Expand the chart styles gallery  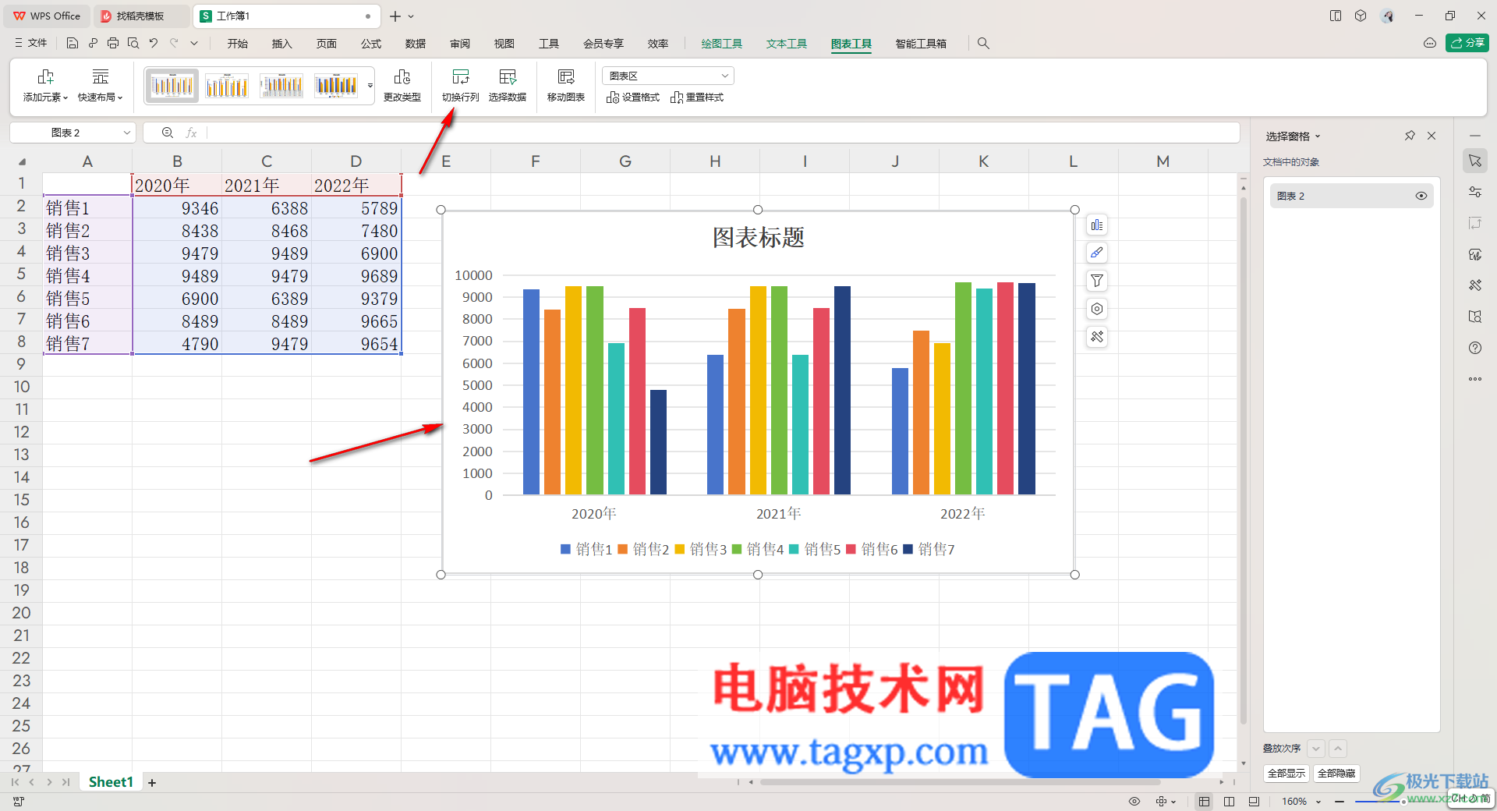coord(370,86)
